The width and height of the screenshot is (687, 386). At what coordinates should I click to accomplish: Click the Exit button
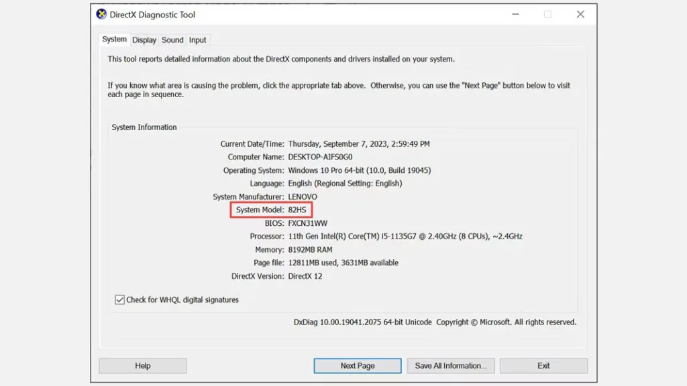pyautogui.click(x=543, y=366)
